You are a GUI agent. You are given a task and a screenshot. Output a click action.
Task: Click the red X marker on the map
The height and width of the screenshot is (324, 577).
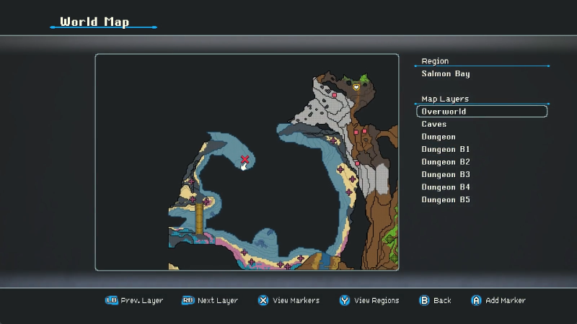point(245,159)
